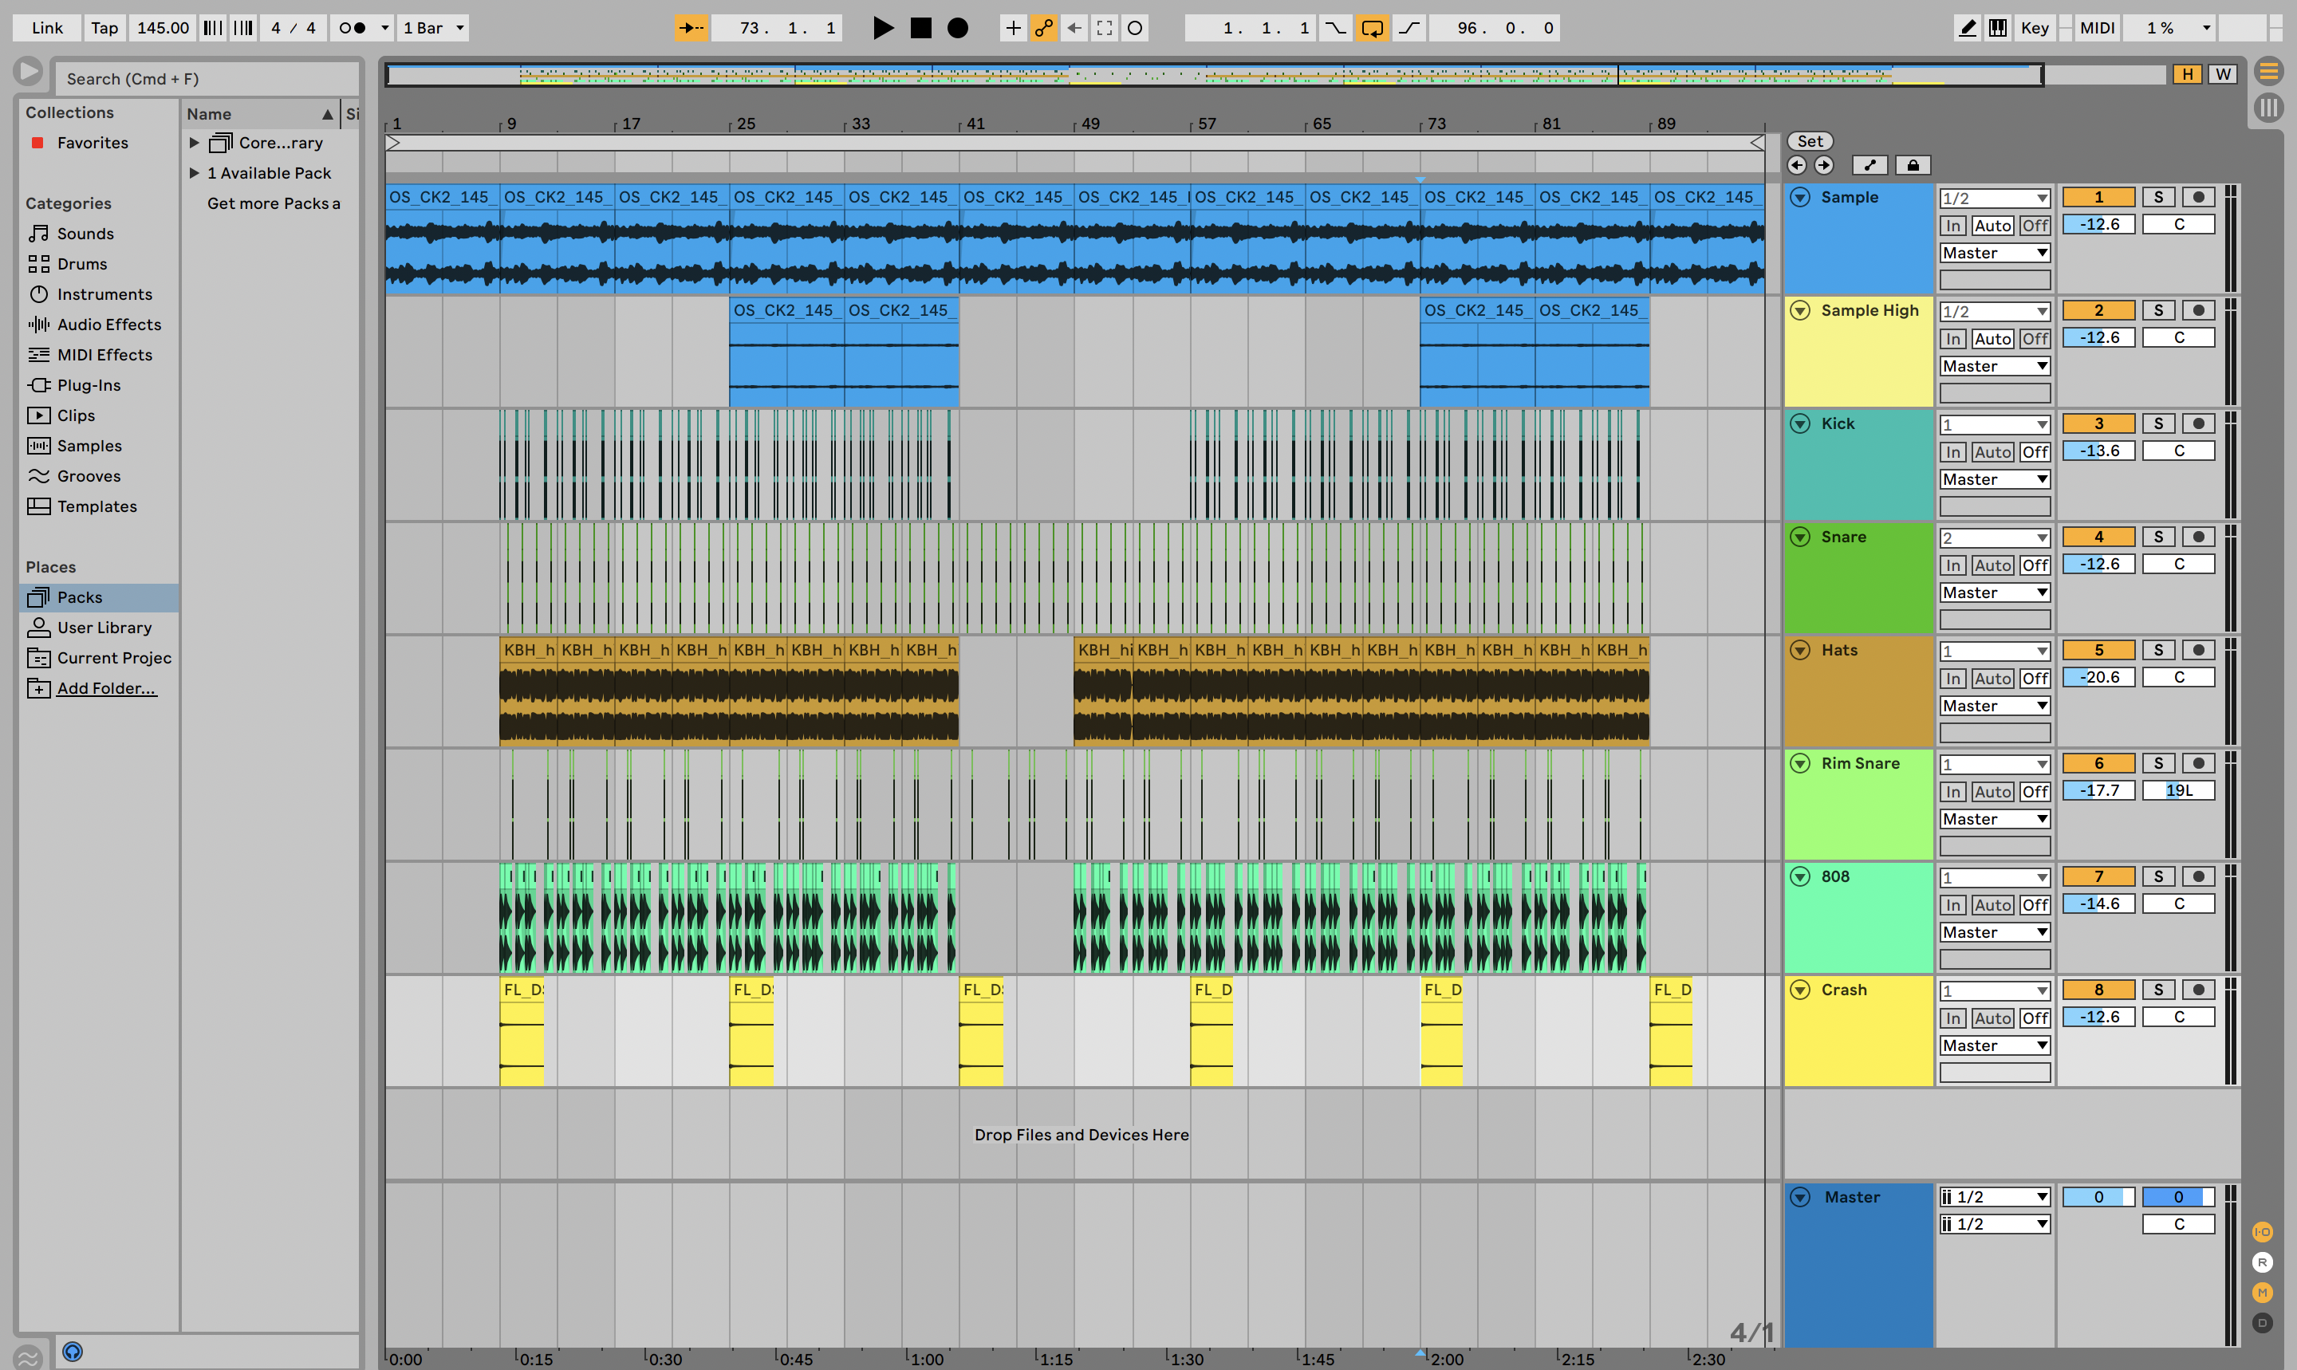
Task: Toggle Automation Arm icon
Action: point(1043,28)
